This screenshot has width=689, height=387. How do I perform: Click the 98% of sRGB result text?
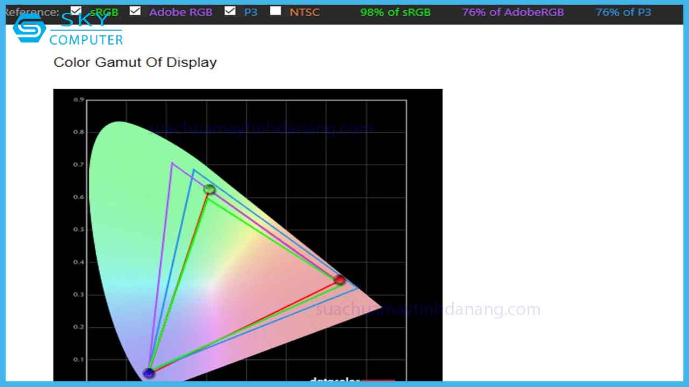(x=395, y=11)
